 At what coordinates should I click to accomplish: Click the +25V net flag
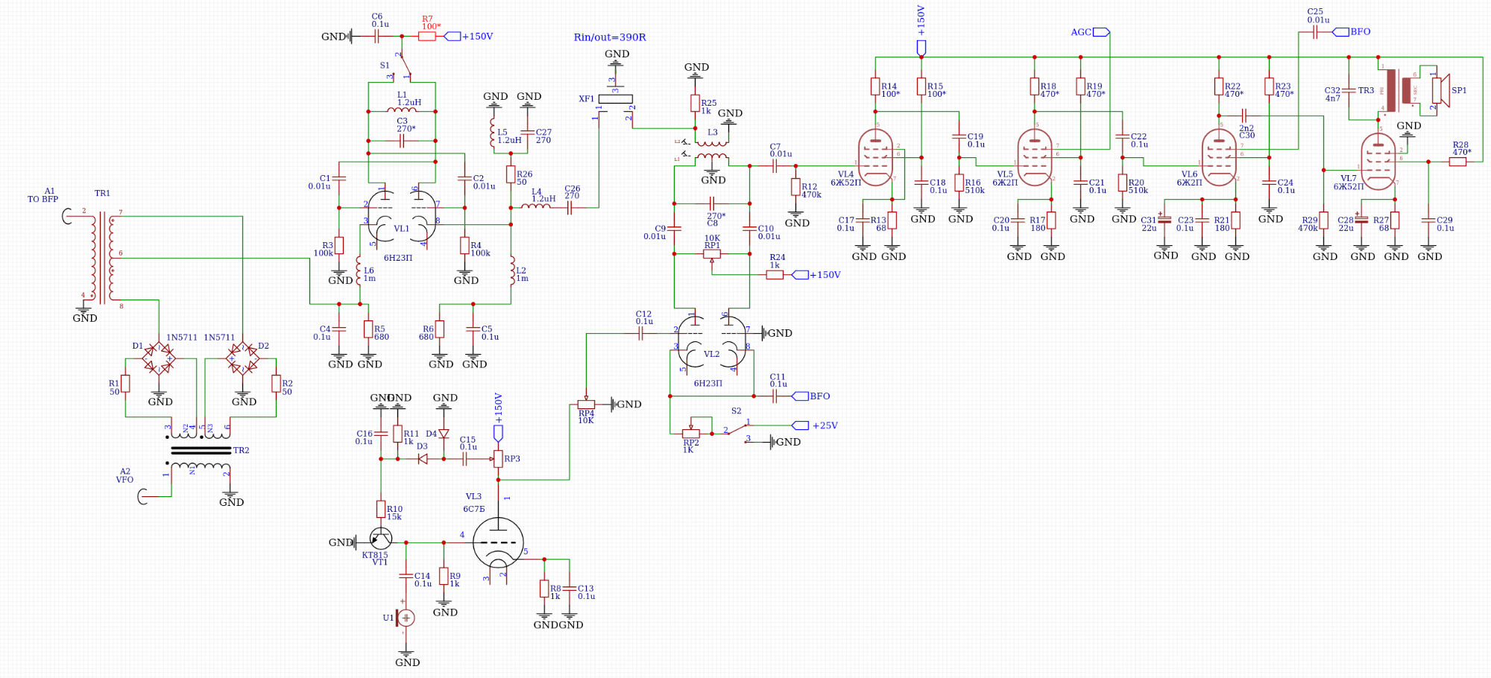pos(800,425)
